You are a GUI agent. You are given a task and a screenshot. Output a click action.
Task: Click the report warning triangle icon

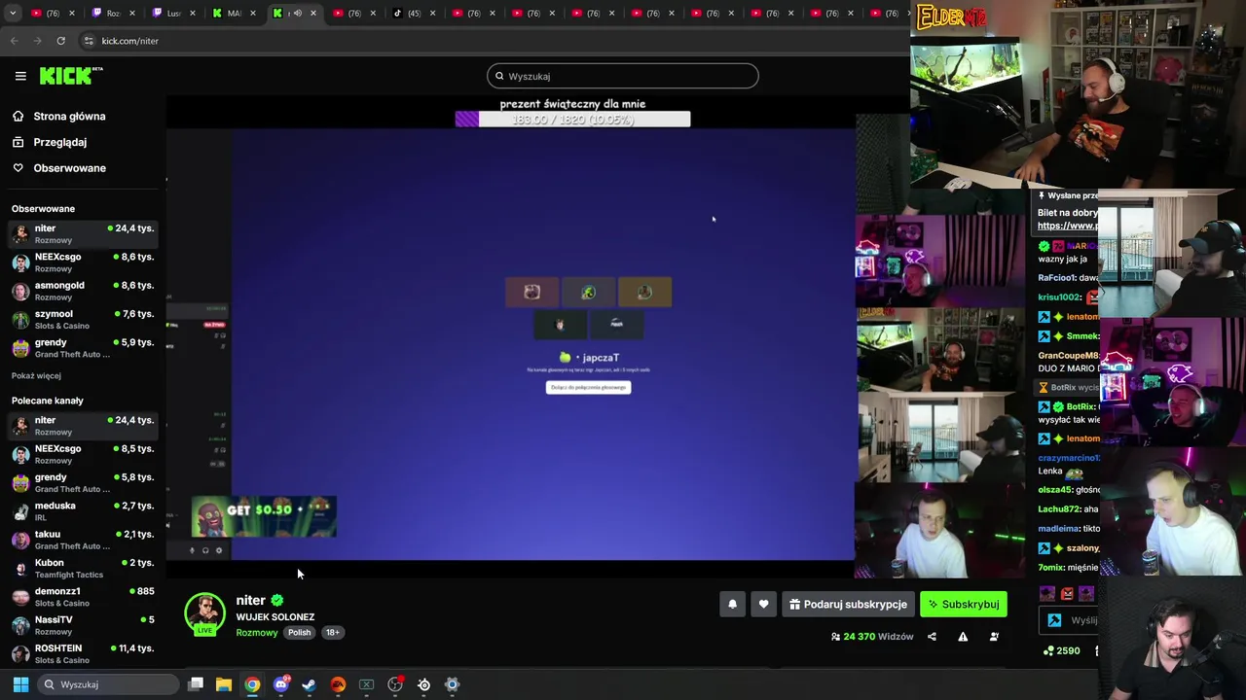[x=963, y=637]
